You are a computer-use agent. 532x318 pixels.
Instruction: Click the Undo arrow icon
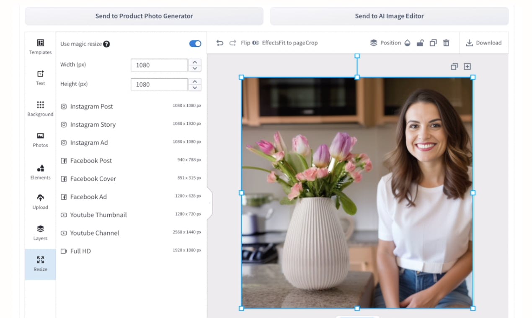pos(220,43)
